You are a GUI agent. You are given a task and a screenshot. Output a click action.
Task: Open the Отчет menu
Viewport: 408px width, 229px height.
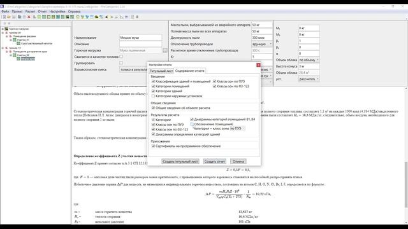point(42,11)
